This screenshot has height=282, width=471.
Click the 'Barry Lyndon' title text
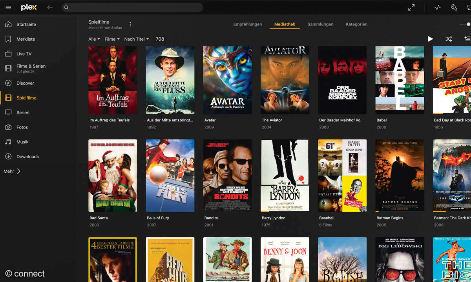point(274,218)
